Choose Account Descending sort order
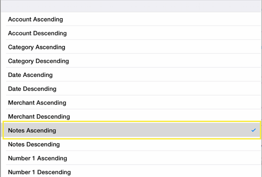262x177 pixels. click(x=131, y=33)
